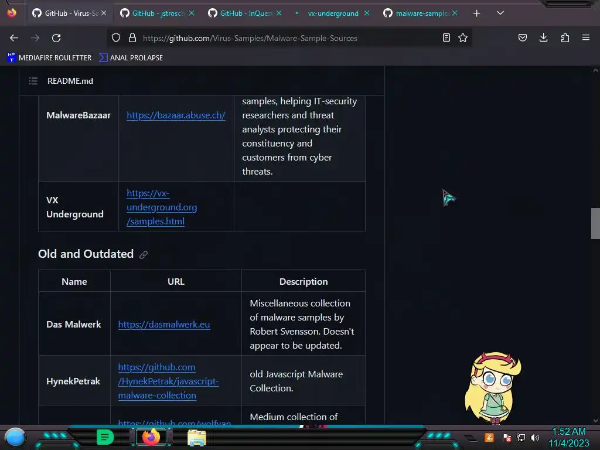This screenshot has height=450, width=600.
Task: Click the URL column header
Action: tap(176, 282)
